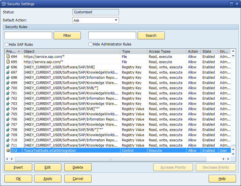Click the Access Types column header

tap(166, 52)
